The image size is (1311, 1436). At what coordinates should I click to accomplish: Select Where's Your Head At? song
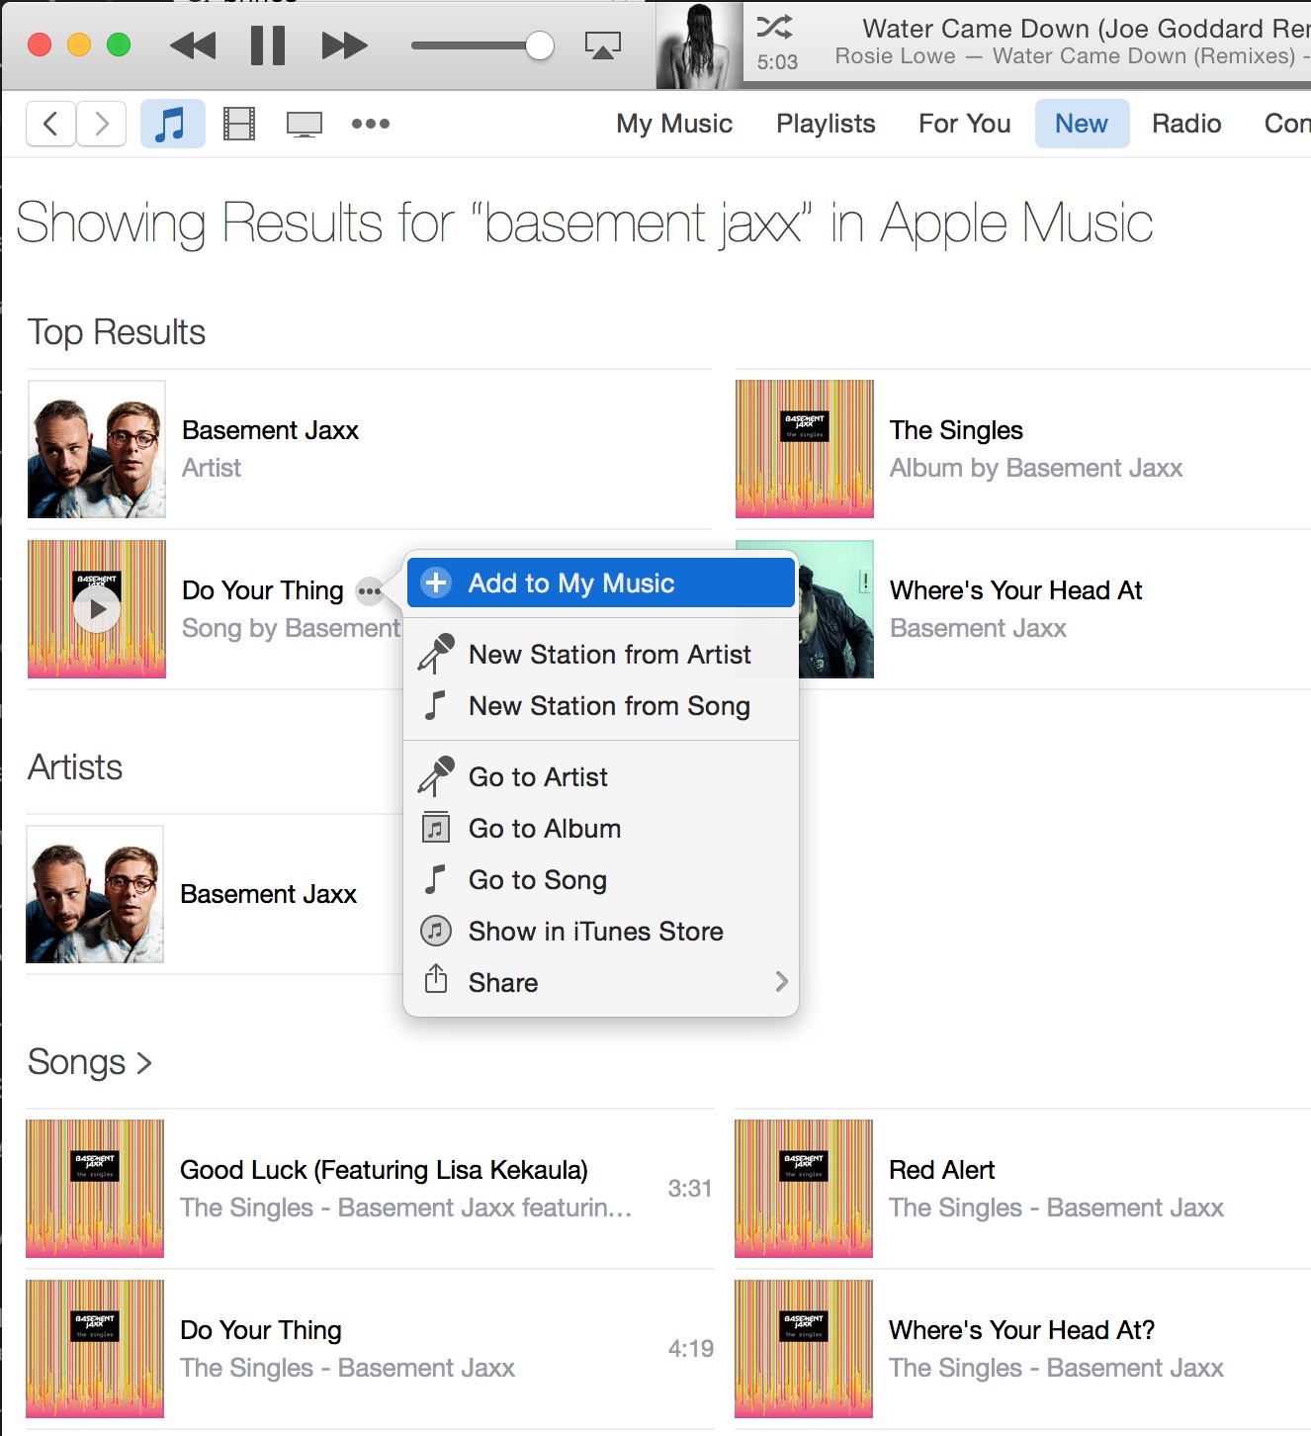tap(1021, 1330)
